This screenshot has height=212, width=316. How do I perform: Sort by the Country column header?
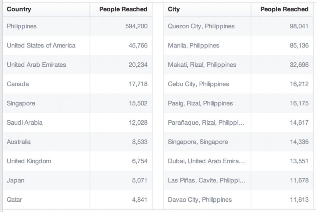click(19, 9)
